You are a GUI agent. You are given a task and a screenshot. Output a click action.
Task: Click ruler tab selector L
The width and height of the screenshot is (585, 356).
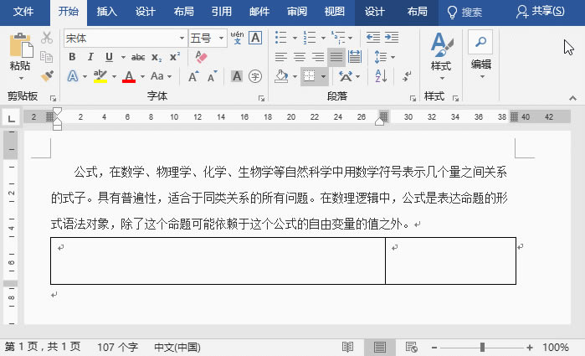click(x=11, y=119)
